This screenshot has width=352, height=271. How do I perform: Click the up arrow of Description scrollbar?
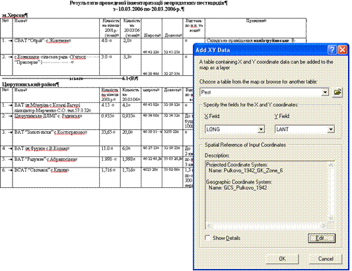(331, 165)
